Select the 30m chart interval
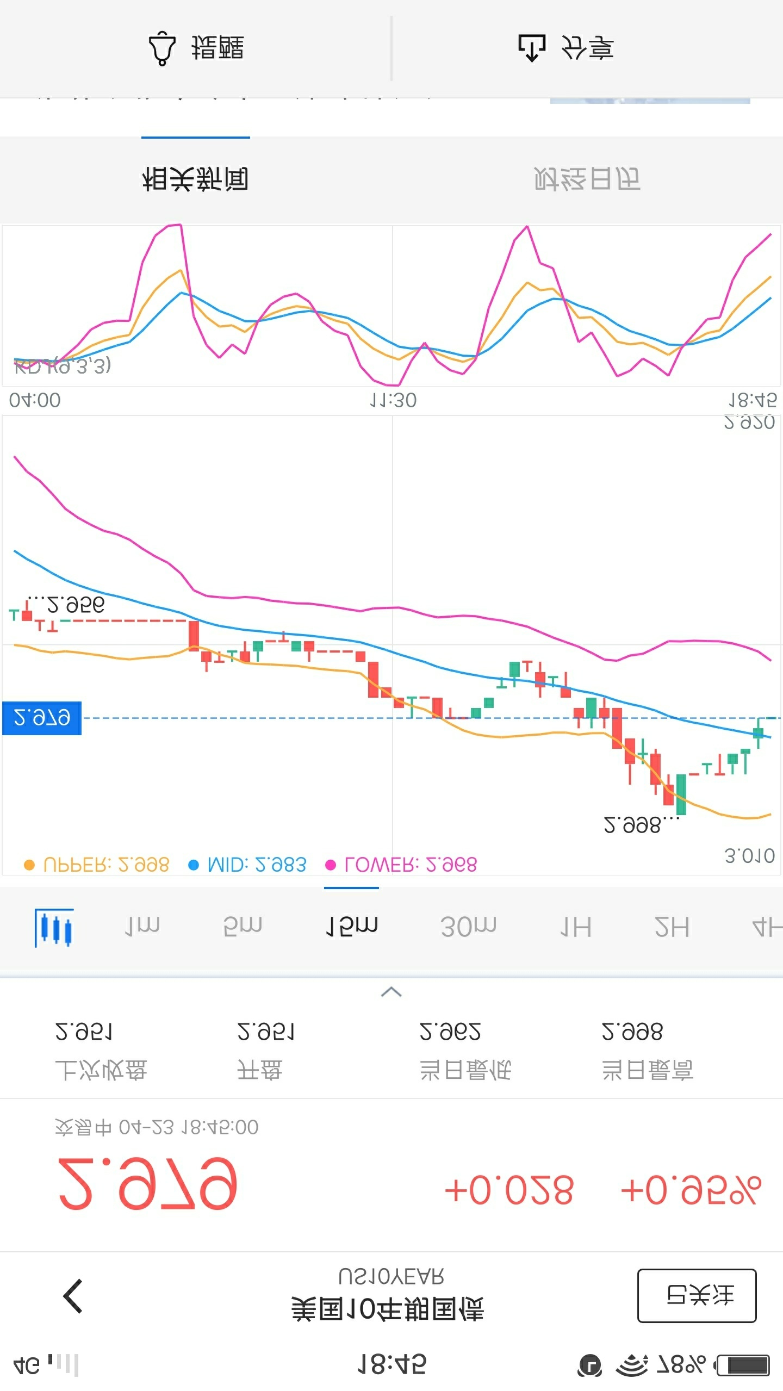Viewport: 783px width, 1391px height. tap(468, 926)
